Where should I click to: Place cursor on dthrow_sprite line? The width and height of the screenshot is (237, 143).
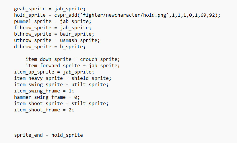pyautogui.click(x=50, y=47)
